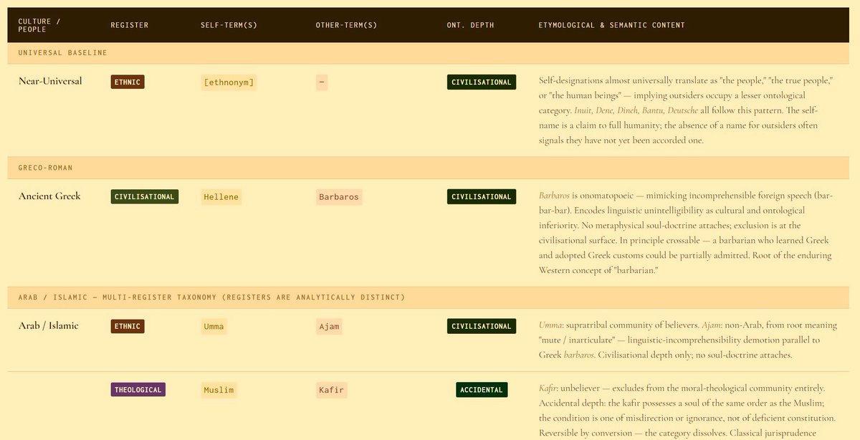
Task: Click the ACCIDENTAL depth badge
Action: [482, 390]
